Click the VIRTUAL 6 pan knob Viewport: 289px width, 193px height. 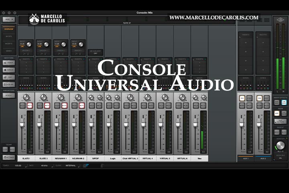pyautogui.click(x=182, y=97)
